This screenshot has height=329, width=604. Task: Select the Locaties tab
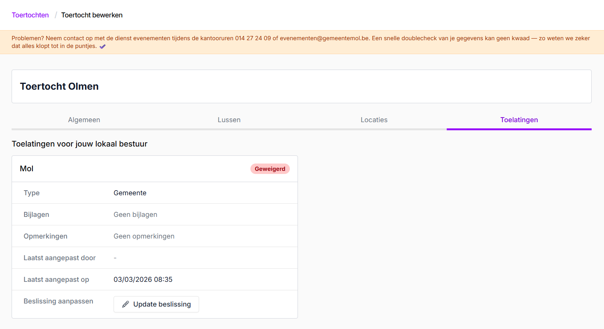coord(374,120)
